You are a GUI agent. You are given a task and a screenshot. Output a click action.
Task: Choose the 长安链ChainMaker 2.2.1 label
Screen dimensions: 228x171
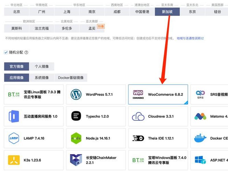101,160
